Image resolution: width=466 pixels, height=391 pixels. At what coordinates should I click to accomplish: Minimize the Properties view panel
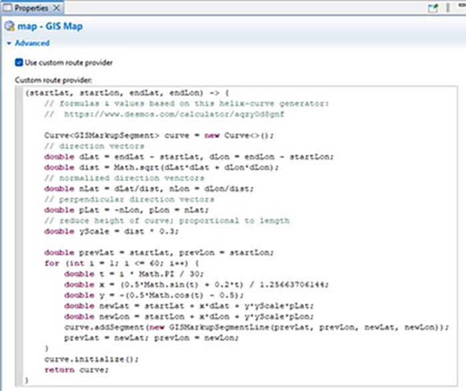[463, 5]
